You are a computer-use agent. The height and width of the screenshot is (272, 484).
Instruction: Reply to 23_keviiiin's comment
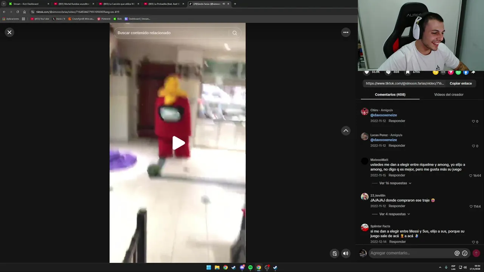point(397,206)
